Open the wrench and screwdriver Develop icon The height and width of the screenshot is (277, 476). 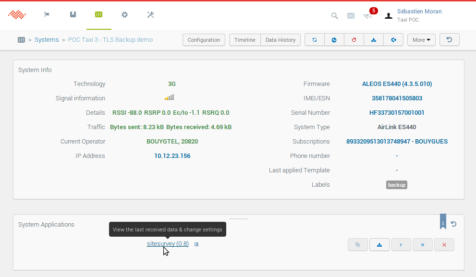(150, 14)
